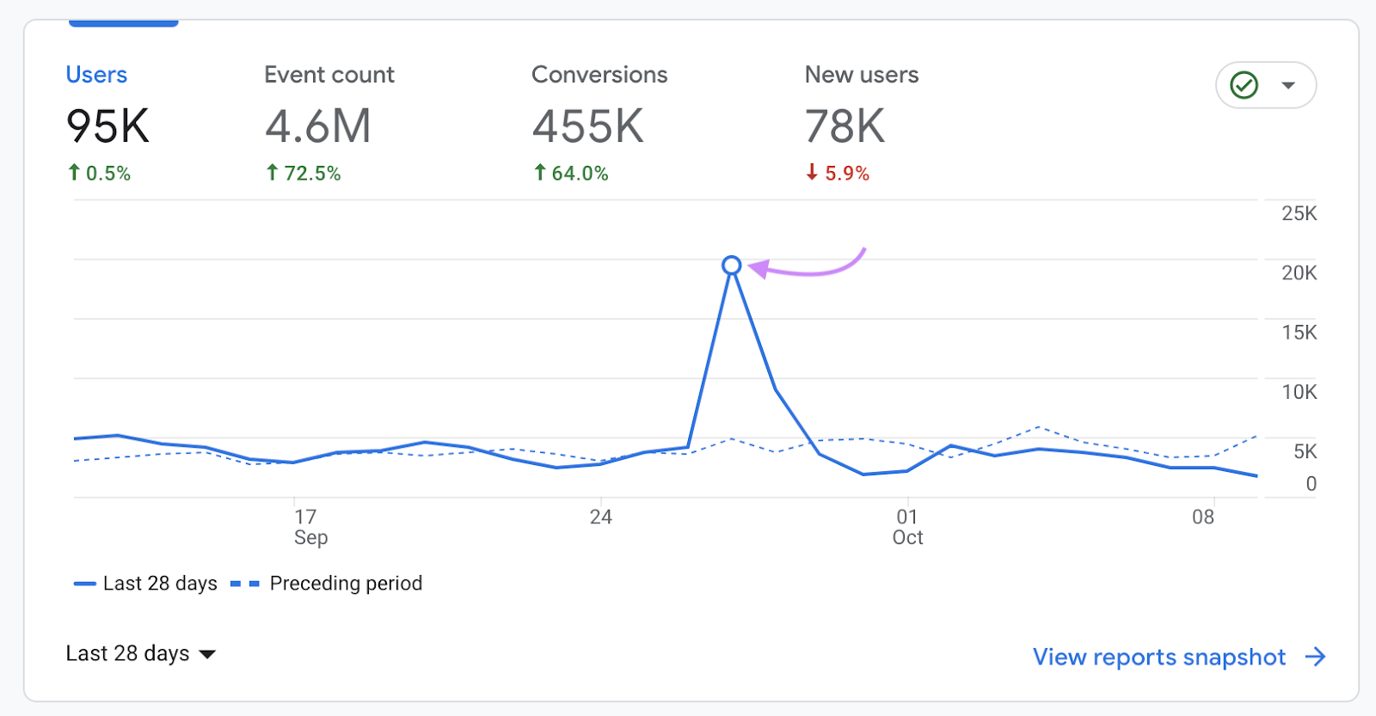Click the Preceding period legend entry

(x=327, y=584)
